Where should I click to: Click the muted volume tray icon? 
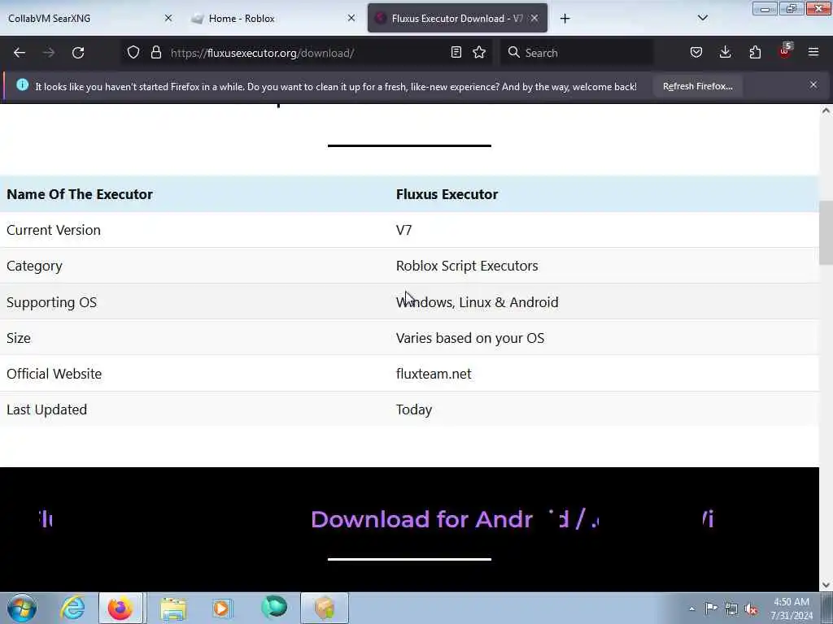click(x=751, y=609)
